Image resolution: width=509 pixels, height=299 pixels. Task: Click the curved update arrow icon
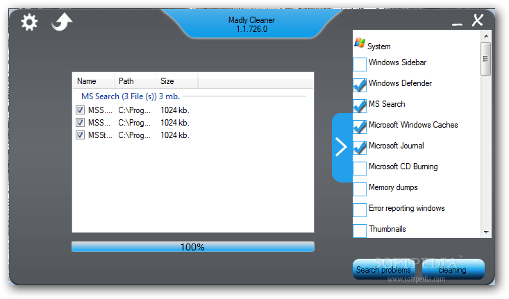tap(62, 22)
